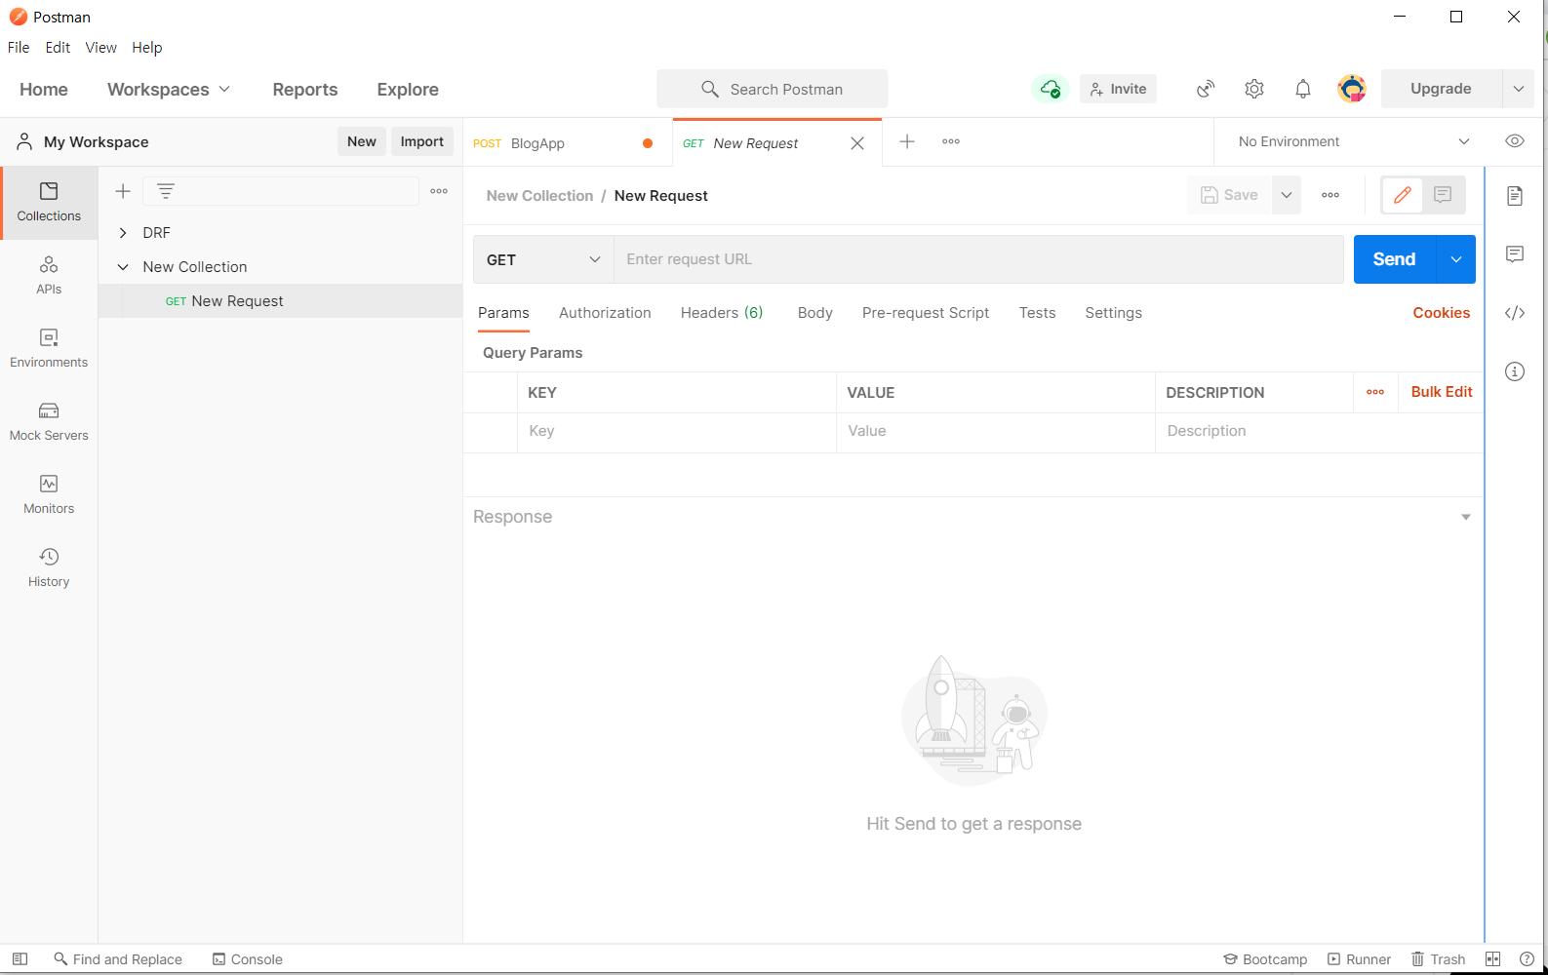Open tab options three dots menu
Screen dimensions: 1548x975
(x=951, y=141)
